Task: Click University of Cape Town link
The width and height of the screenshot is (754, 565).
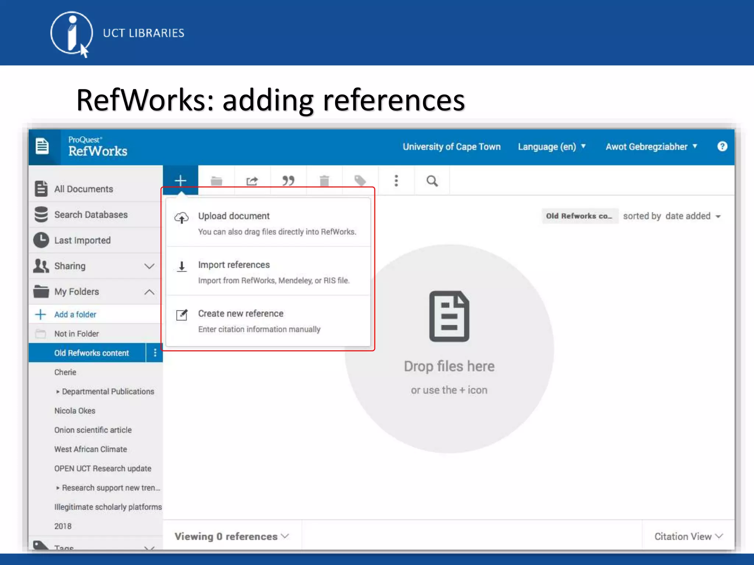Action: click(452, 147)
